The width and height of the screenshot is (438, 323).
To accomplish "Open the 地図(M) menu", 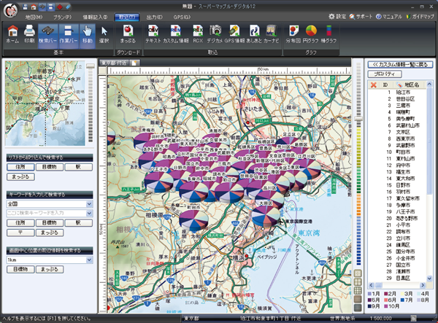I will [x=34, y=15].
